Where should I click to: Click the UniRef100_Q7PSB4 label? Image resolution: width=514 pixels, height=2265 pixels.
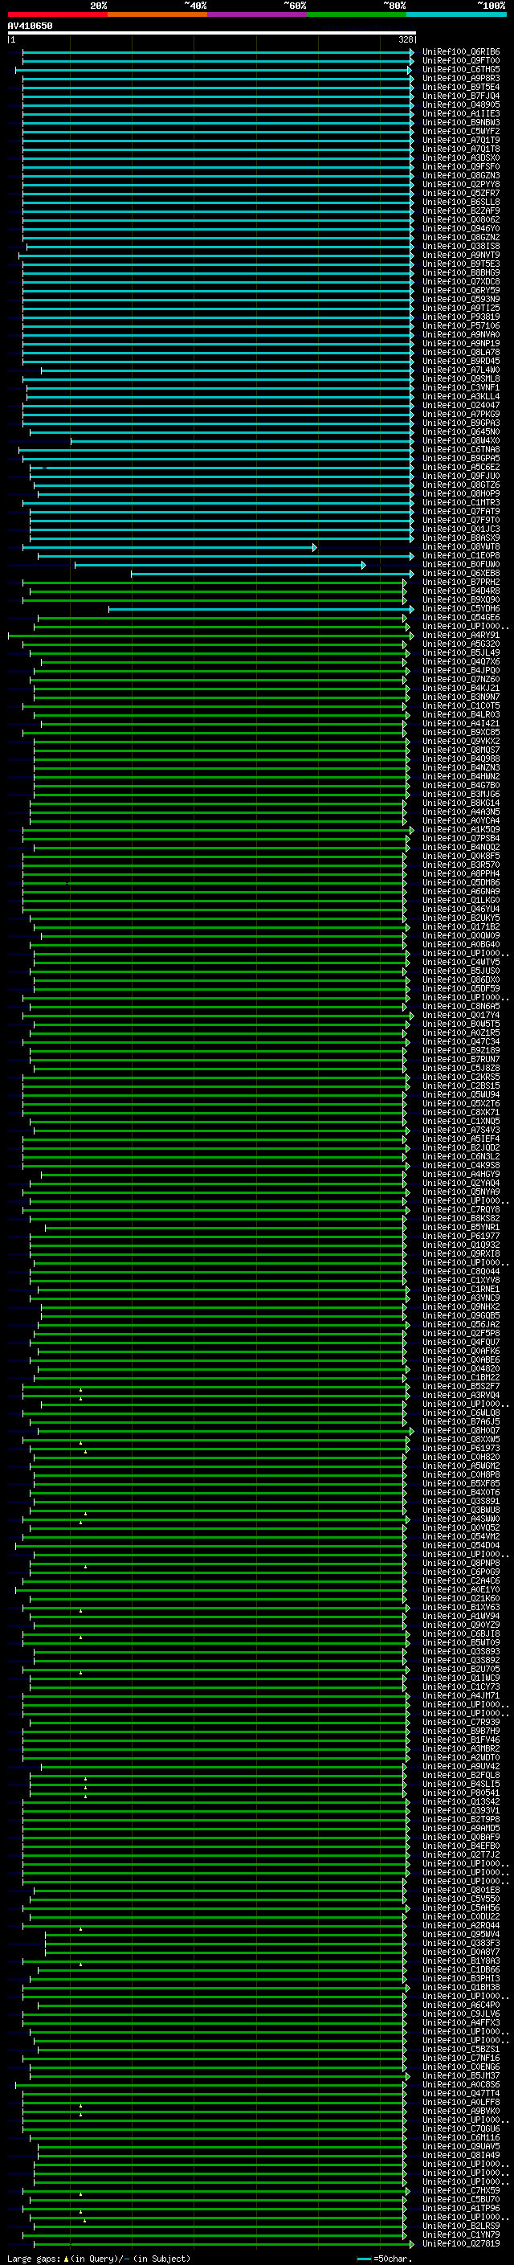tap(461, 838)
